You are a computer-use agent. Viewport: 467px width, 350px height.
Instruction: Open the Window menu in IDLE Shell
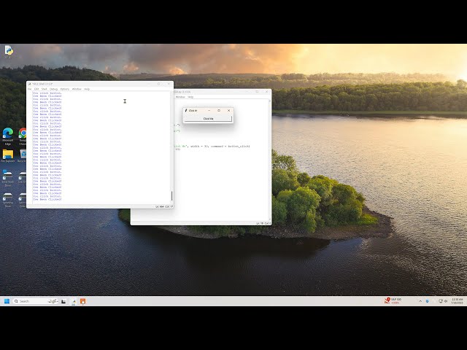pos(77,89)
